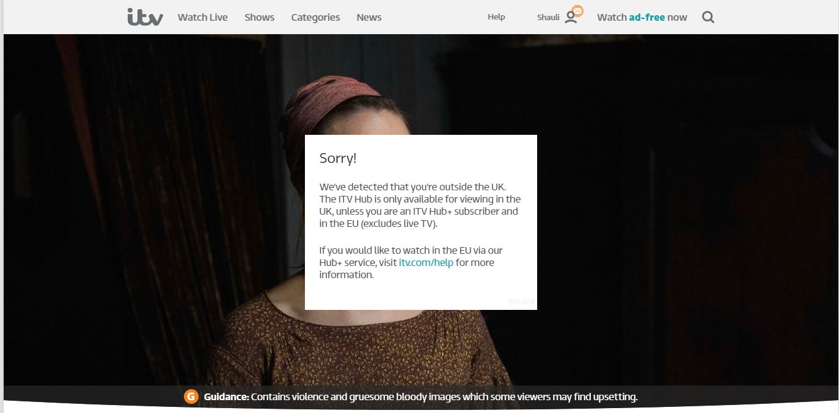Click the orange mail notification badge
The image size is (839, 413).
[577, 11]
